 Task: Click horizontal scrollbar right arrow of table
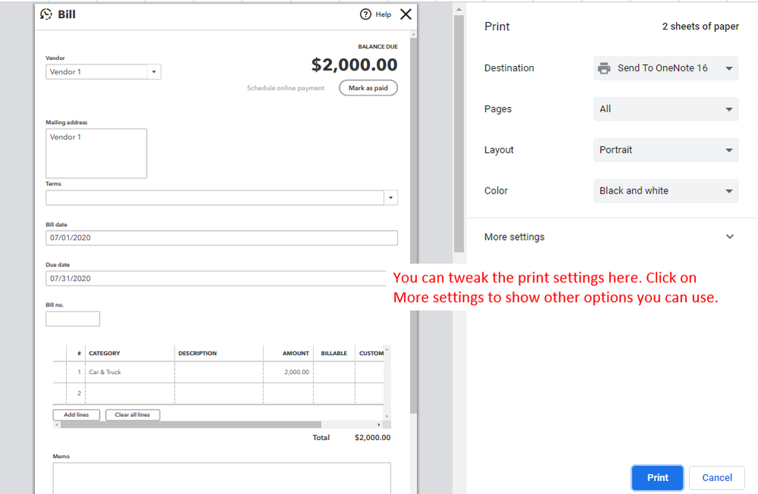pyautogui.click(x=378, y=424)
